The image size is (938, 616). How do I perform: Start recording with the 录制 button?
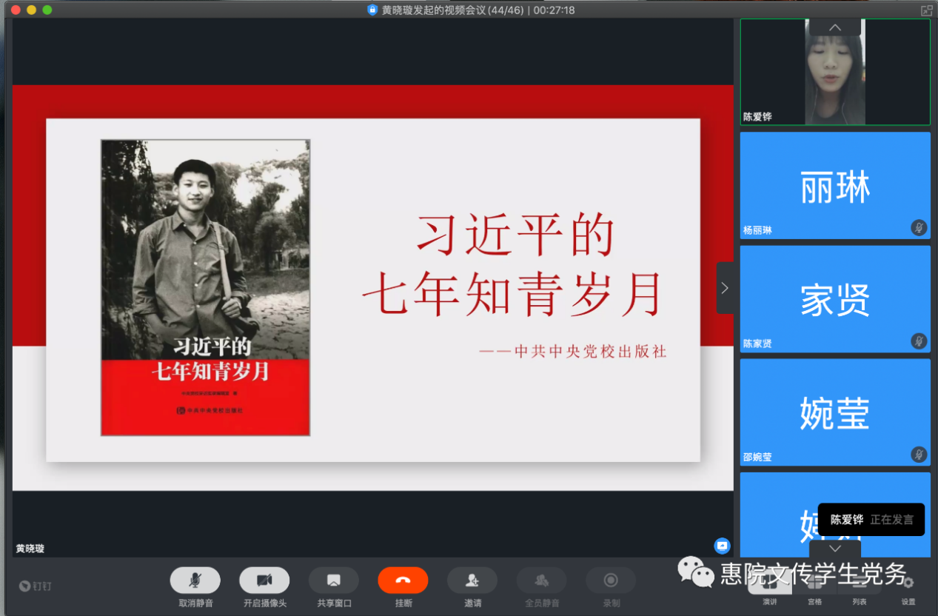pyautogui.click(x=611, y=580)
